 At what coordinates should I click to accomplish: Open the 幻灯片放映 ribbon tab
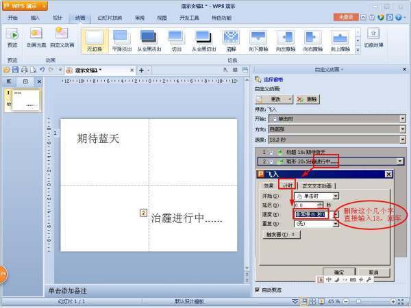(110, 18)
